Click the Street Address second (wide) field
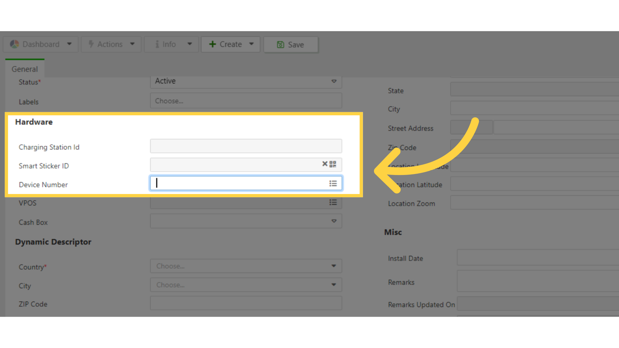 point(556,127)
